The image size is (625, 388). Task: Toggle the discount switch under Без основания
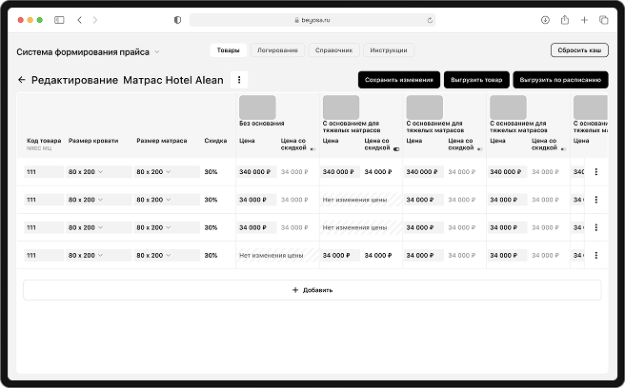tap(313, 149)
